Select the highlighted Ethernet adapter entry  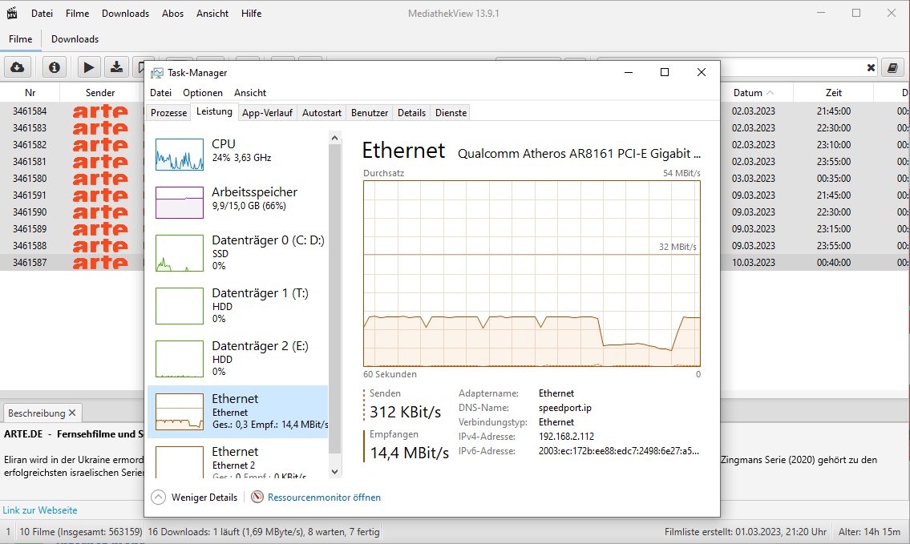tap(237, 412)
